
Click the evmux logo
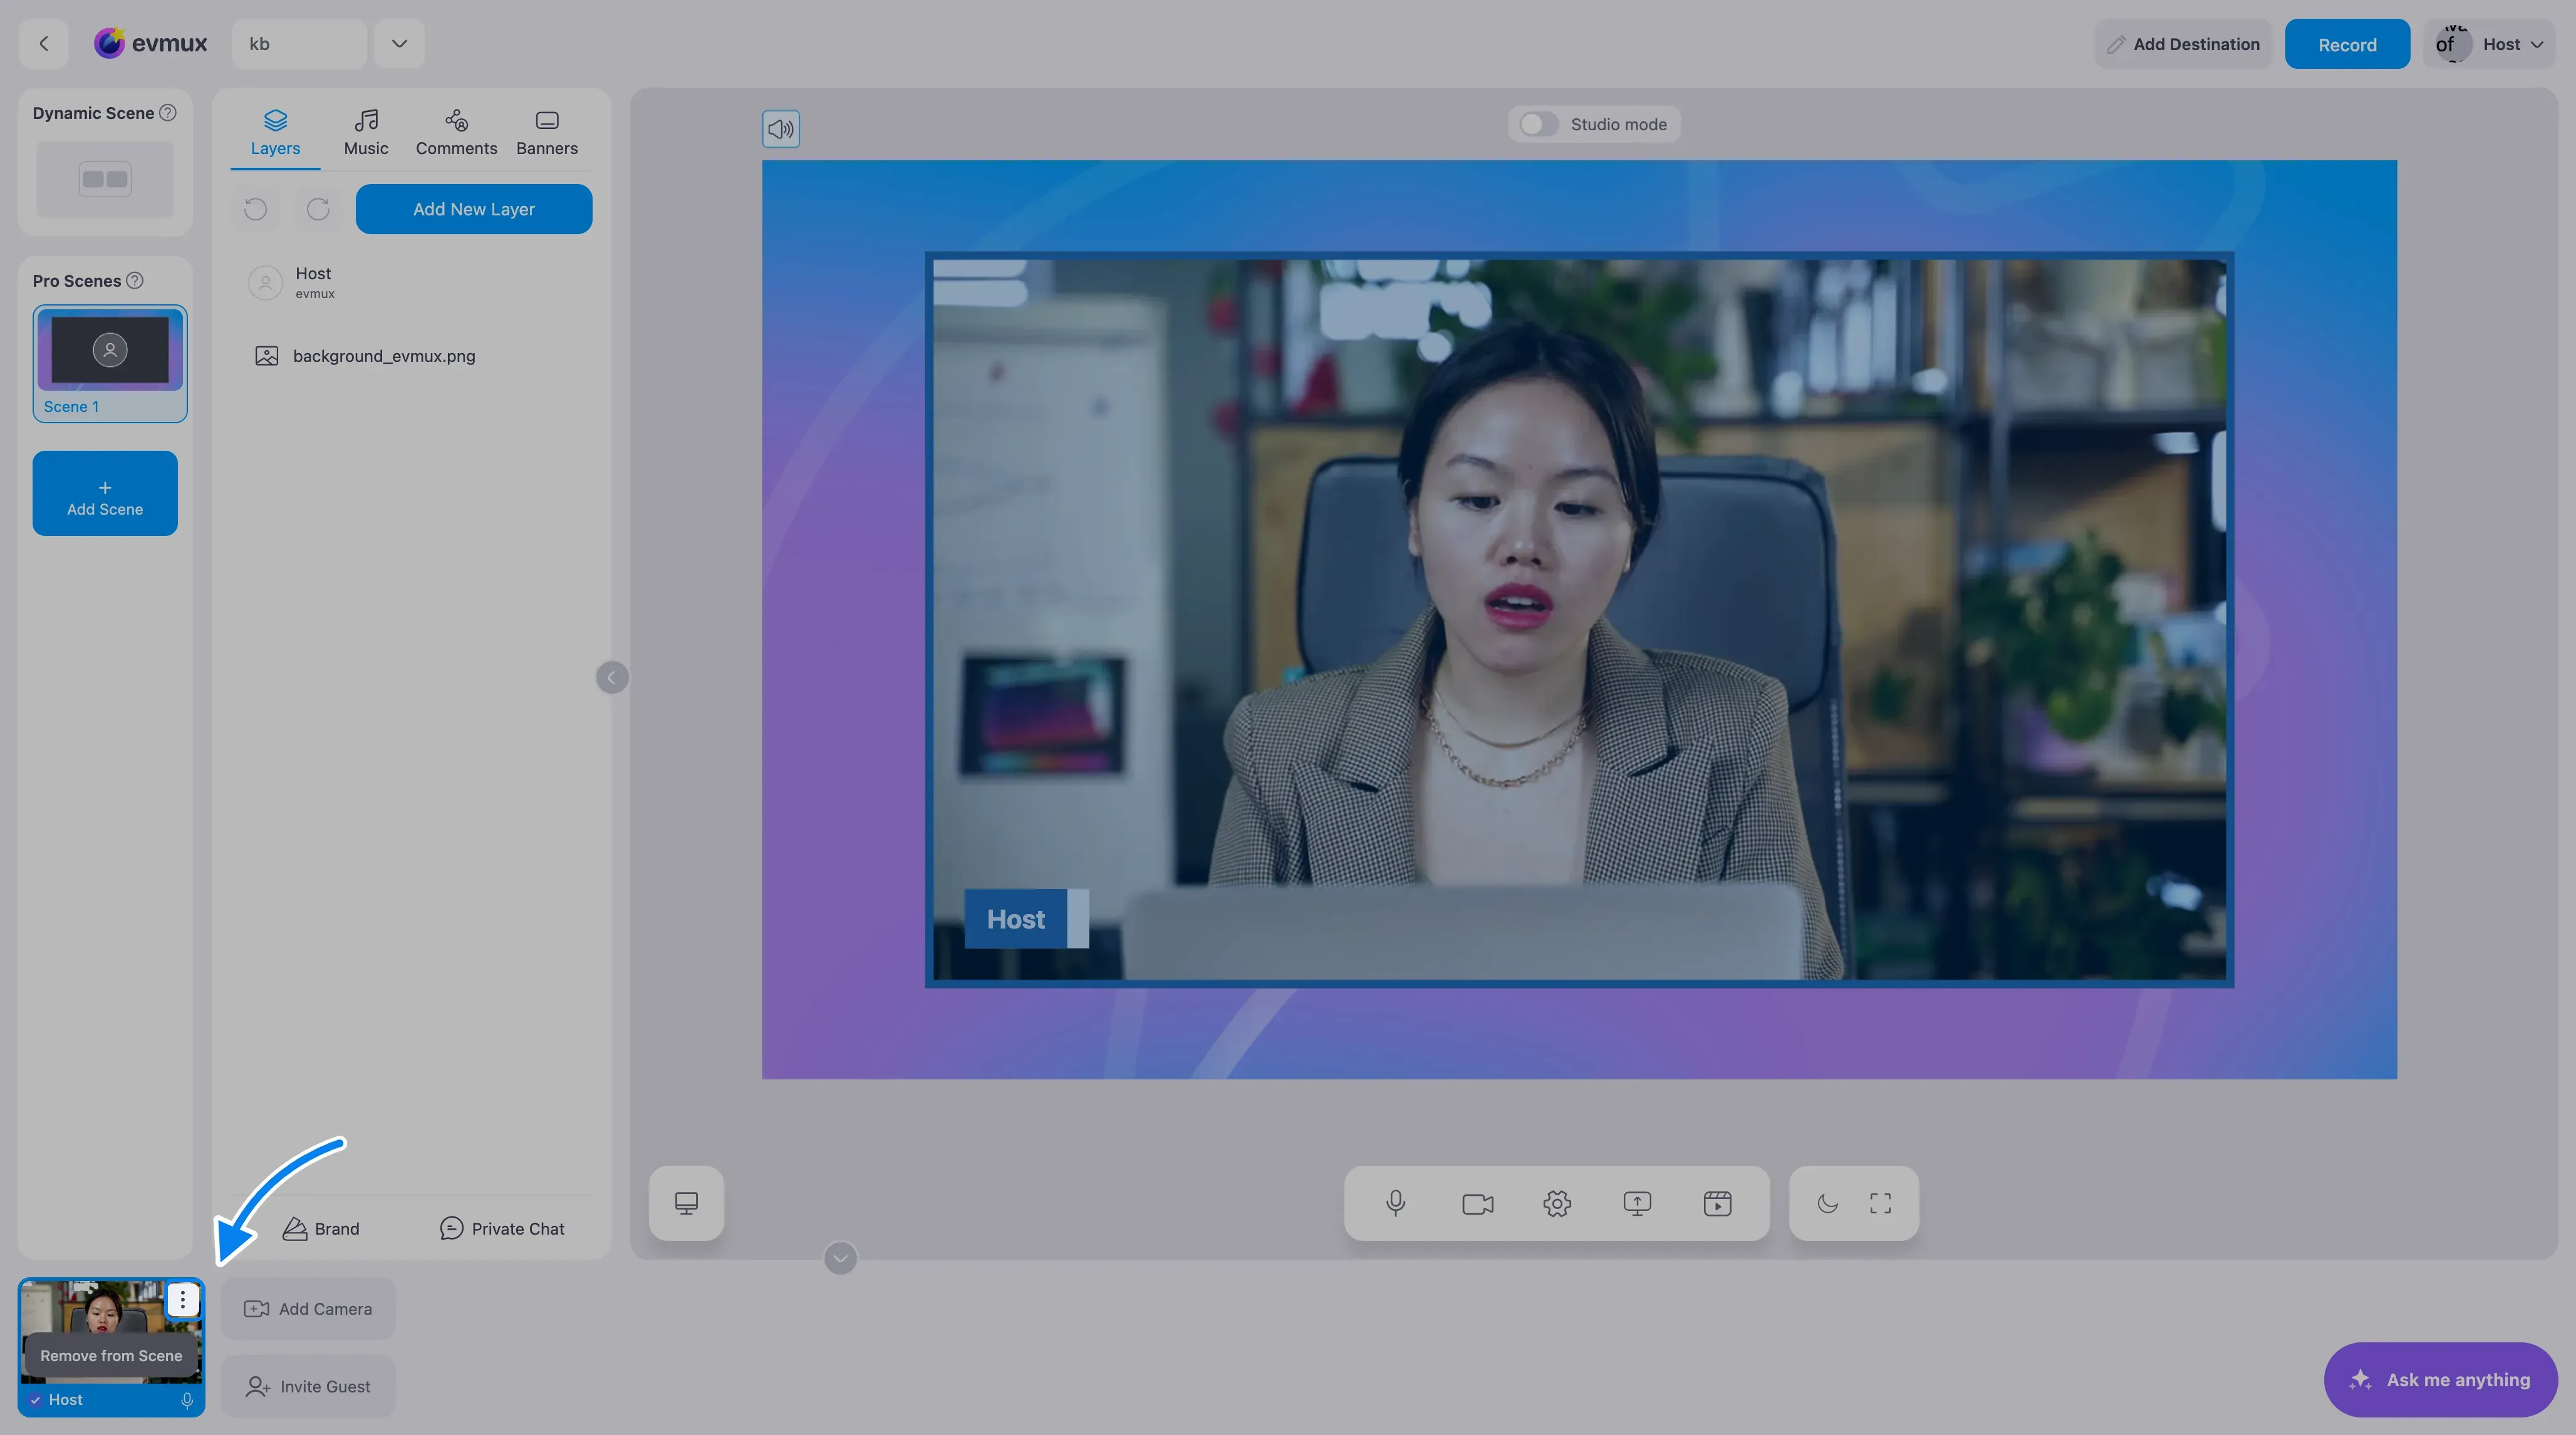(151, 43)
